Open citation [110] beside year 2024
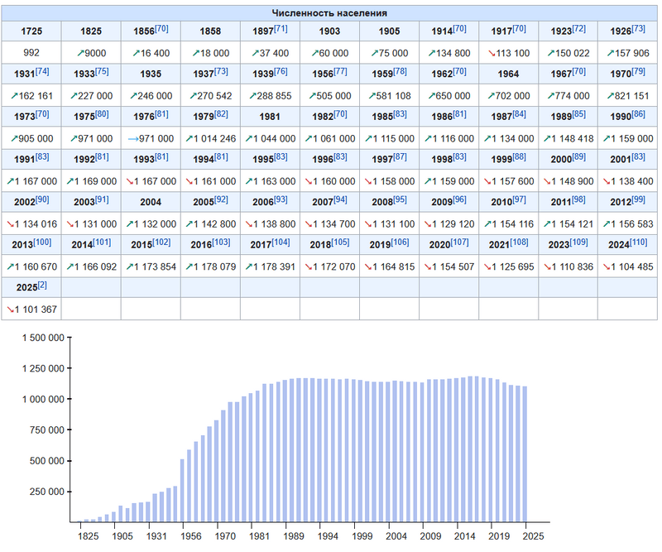The height and width of the screenshot is (552, 662). [638, 242]
